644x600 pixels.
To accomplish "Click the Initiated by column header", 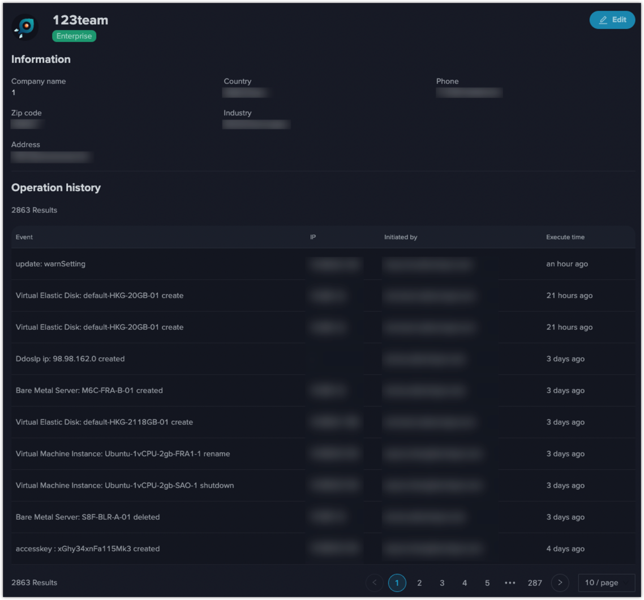I will (x=401, y=237).
